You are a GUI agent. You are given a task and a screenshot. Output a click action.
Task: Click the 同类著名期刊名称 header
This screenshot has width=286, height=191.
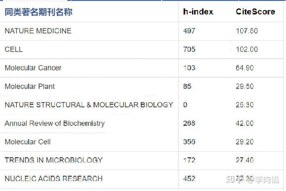[38, 12]
